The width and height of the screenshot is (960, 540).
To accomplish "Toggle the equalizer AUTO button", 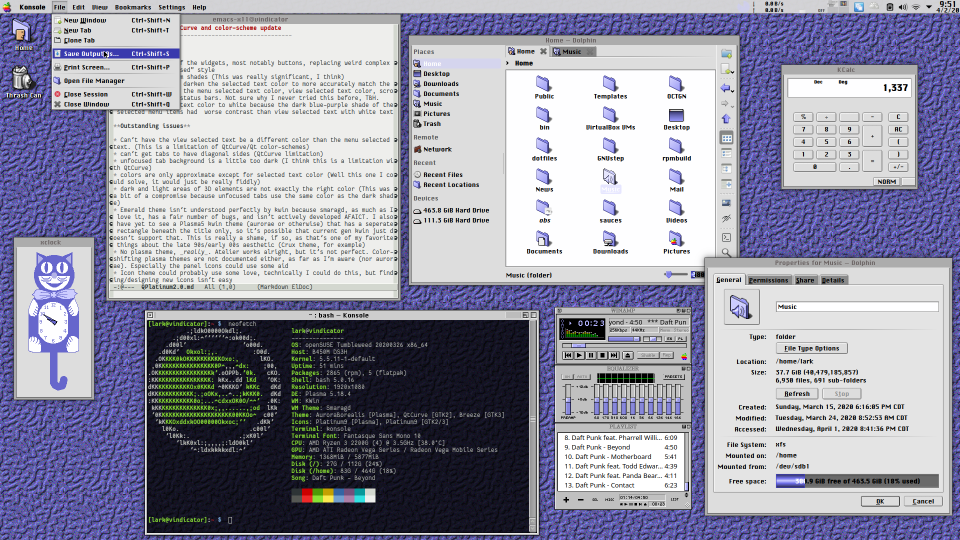I will (582, 377).
